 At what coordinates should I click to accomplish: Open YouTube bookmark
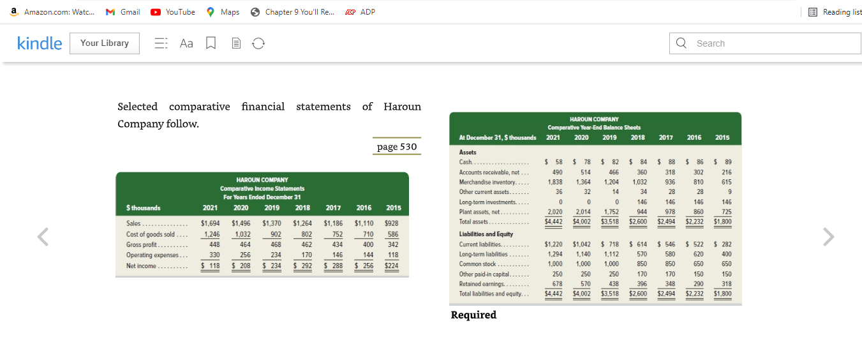(174, 12)
